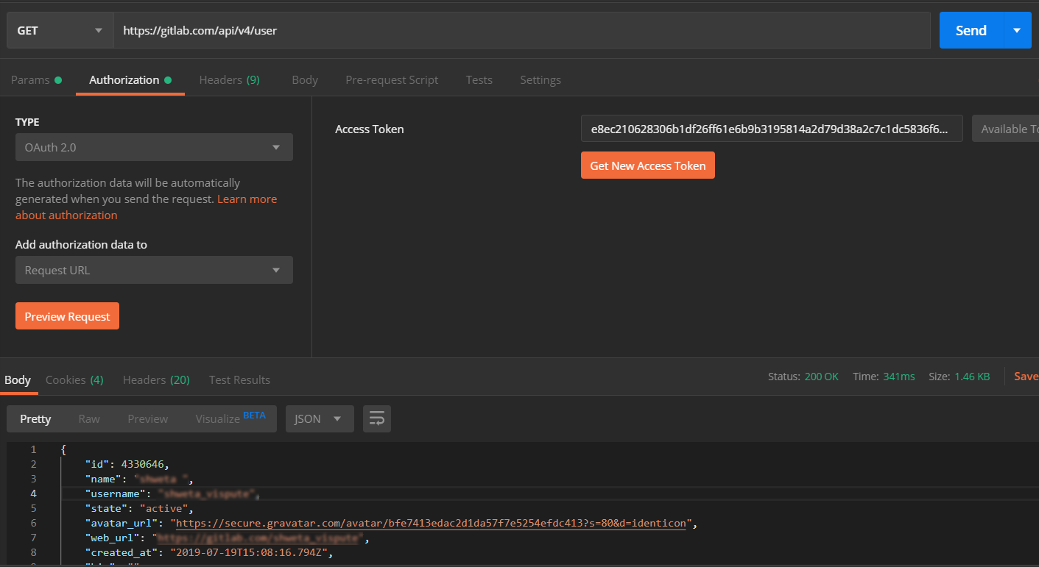1039x567 pixels.
Task: Toggle the wrap lines icon beside JSON dropdown
Action: 376,418
